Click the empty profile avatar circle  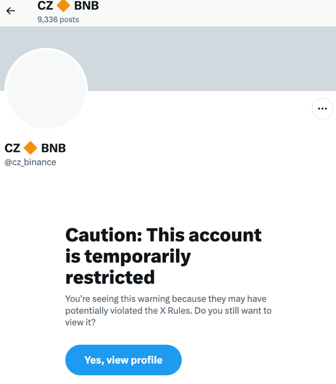click(46, 89)
